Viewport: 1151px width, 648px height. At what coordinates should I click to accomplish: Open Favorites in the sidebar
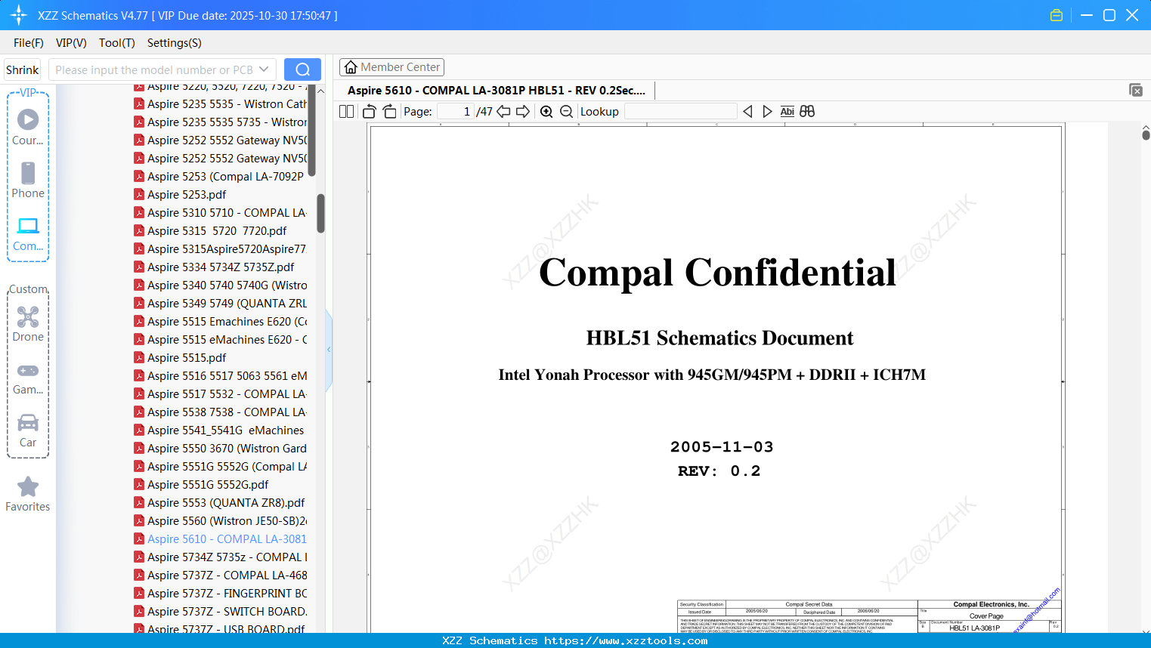28,495
